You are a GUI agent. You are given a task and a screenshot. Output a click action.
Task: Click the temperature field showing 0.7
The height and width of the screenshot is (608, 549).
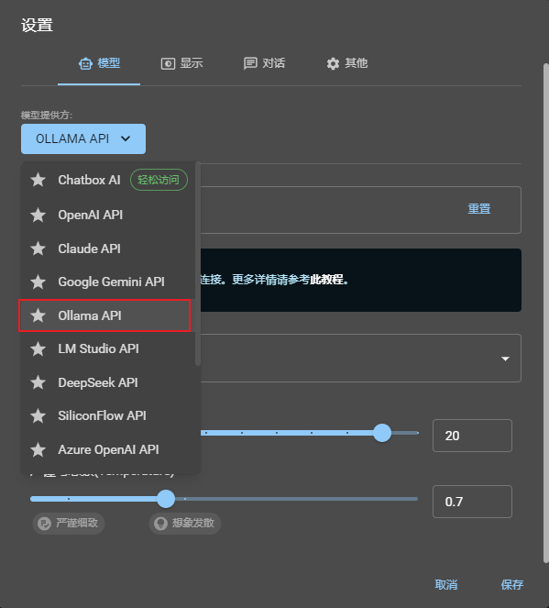(472, 502)
